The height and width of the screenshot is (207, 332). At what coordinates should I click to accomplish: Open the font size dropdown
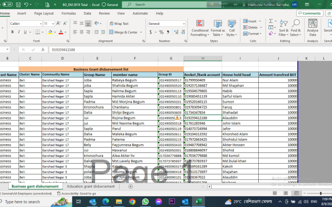click(x=53, y=24)
